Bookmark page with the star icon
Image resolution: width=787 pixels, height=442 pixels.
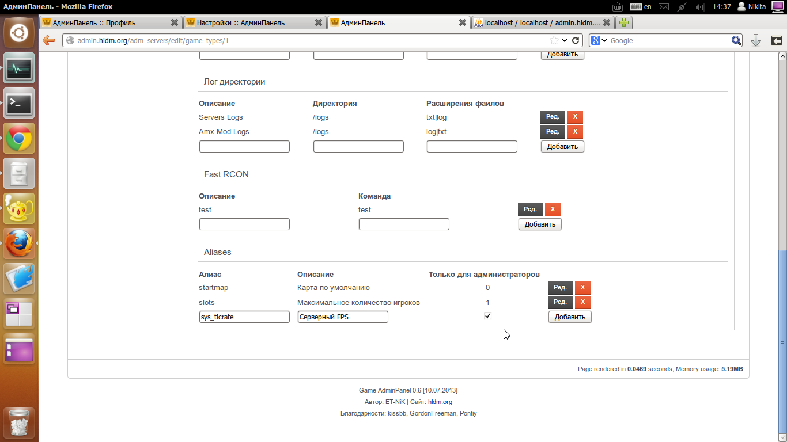[x=554, y=40]
